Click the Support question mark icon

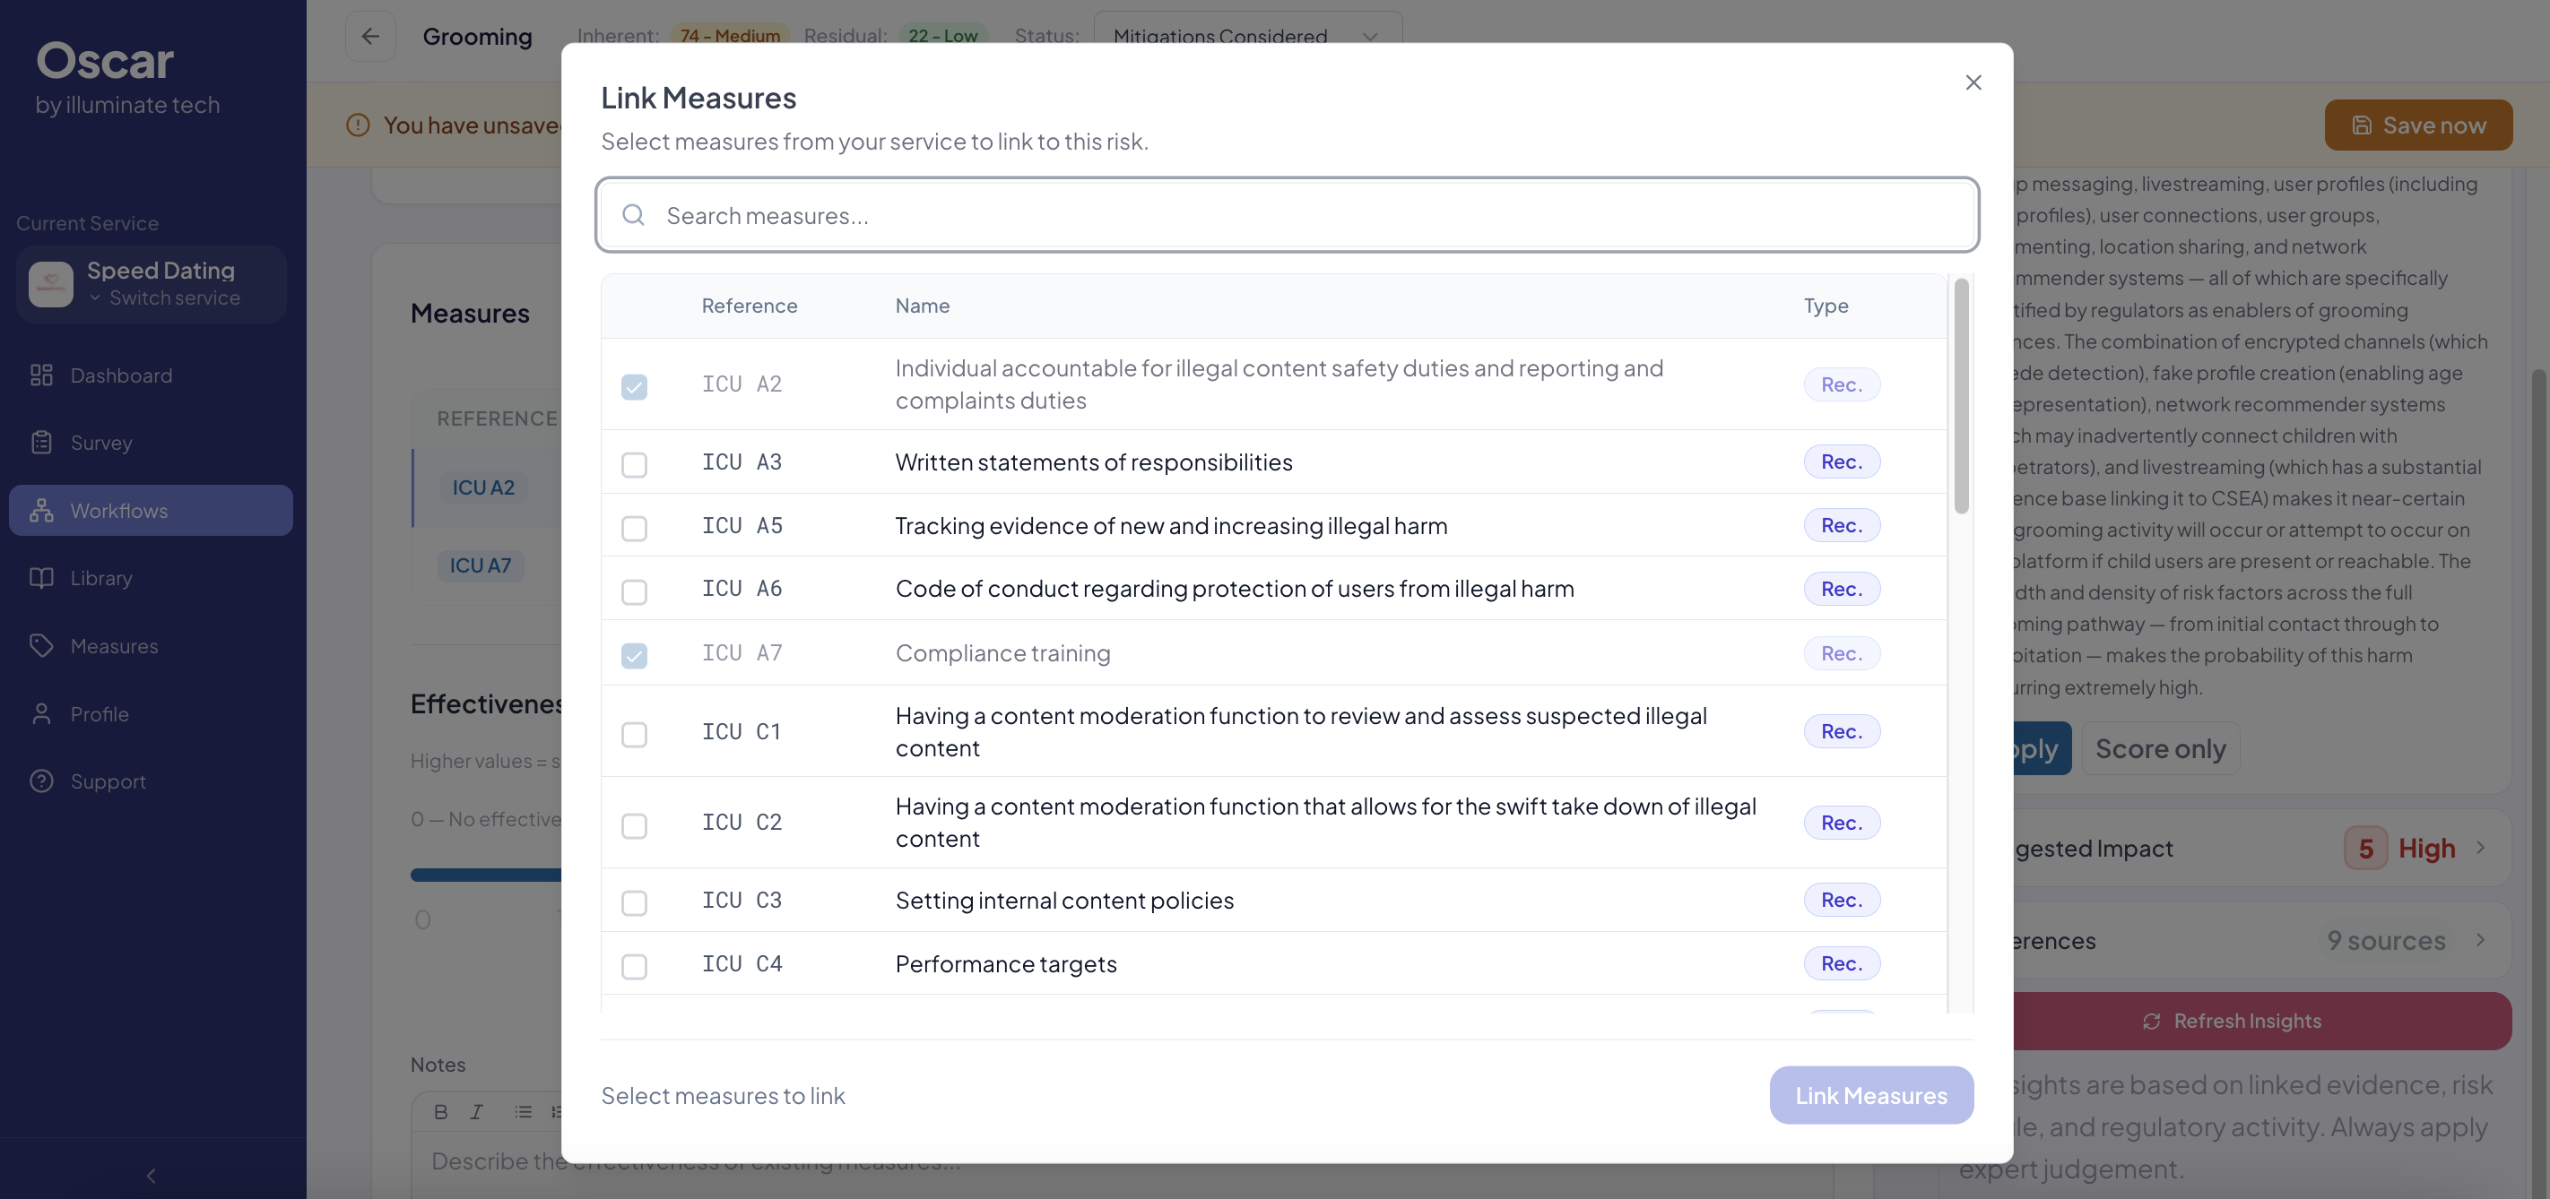pos(41,781)
